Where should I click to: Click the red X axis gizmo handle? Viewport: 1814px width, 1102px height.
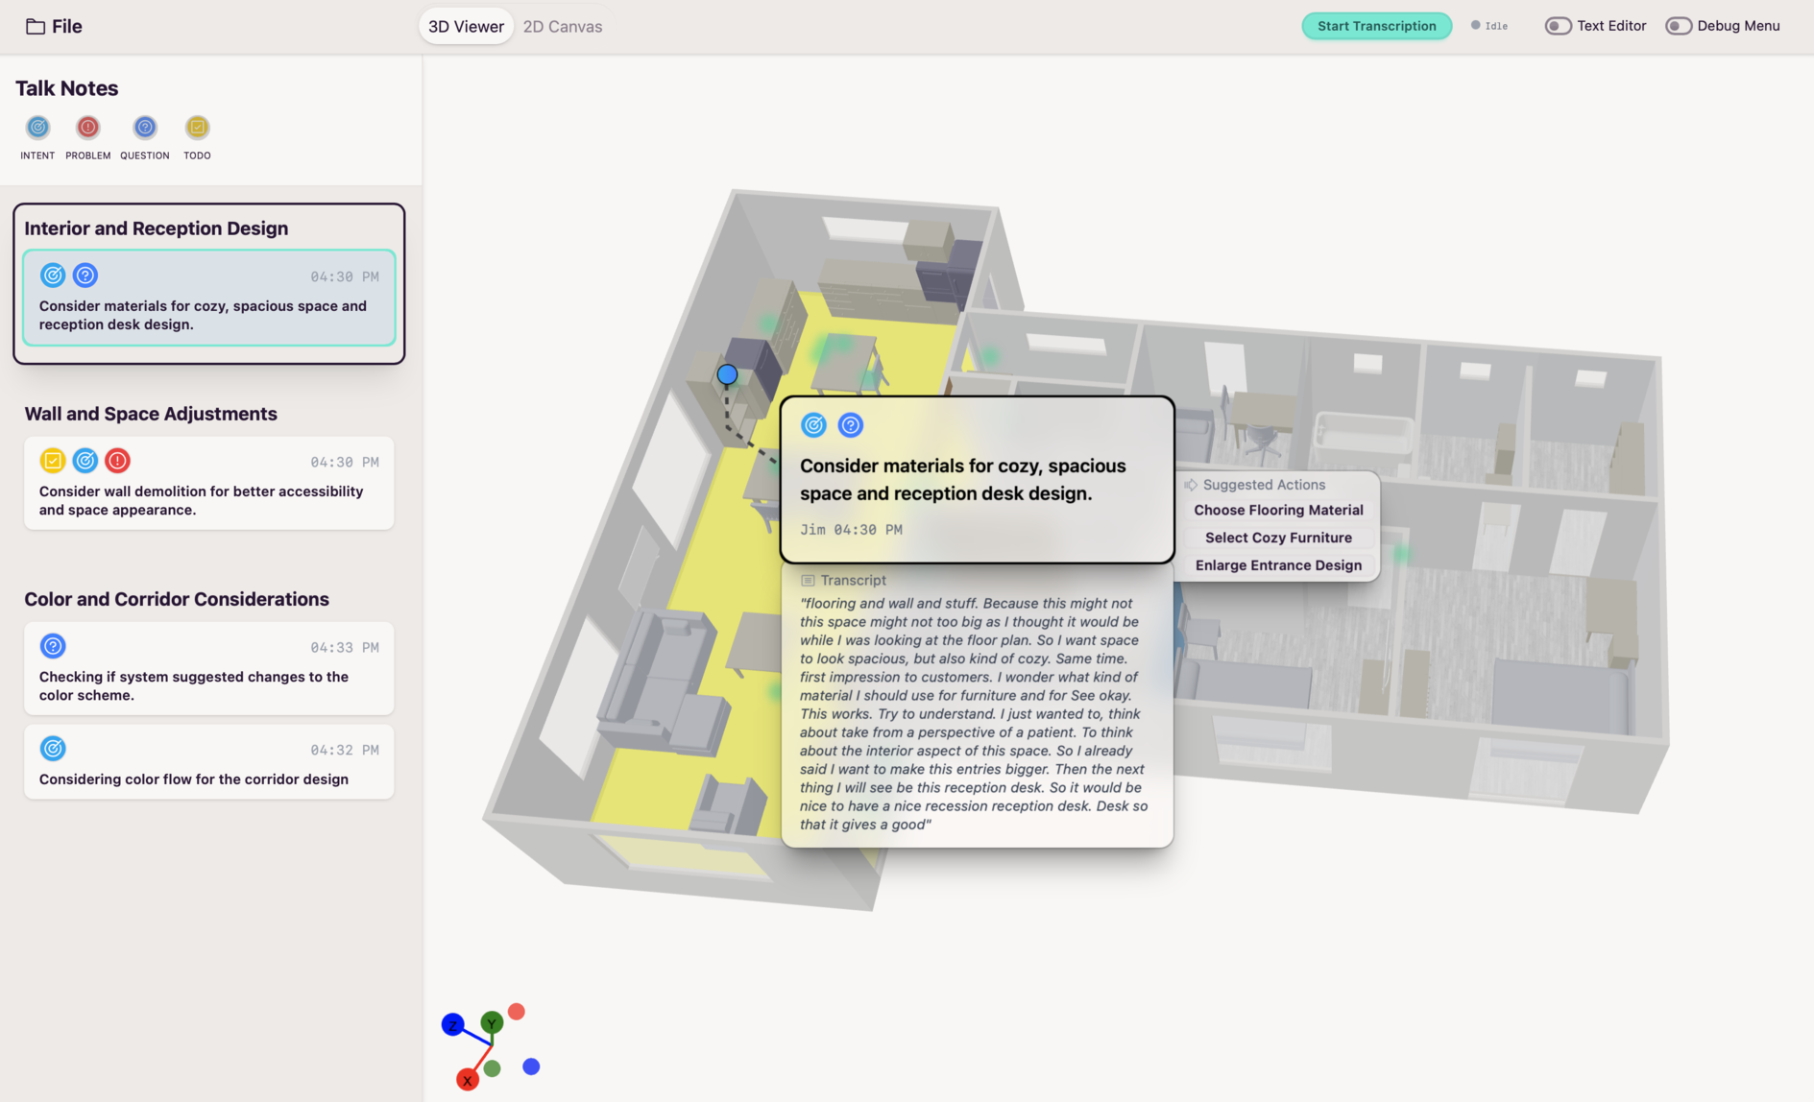pyautogui.click(x=468, y=1080)
